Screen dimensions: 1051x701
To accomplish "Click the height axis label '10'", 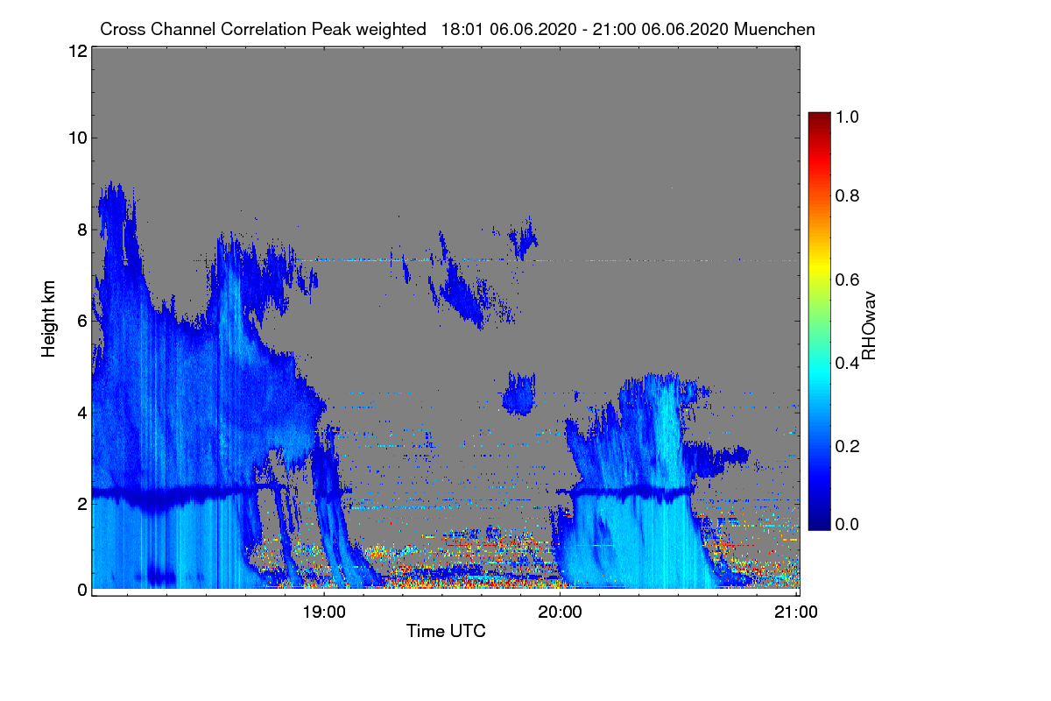I will [x=76, y=138].
